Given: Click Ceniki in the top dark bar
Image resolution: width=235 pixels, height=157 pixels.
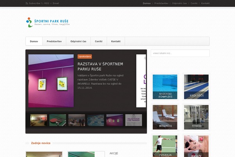Looking at the screenshot, I should tap(194, 3).
